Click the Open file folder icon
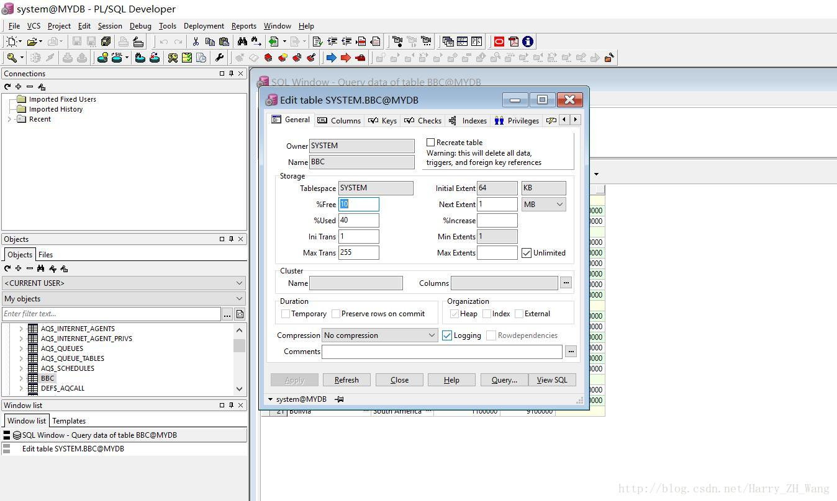 (x=32, y=42)
